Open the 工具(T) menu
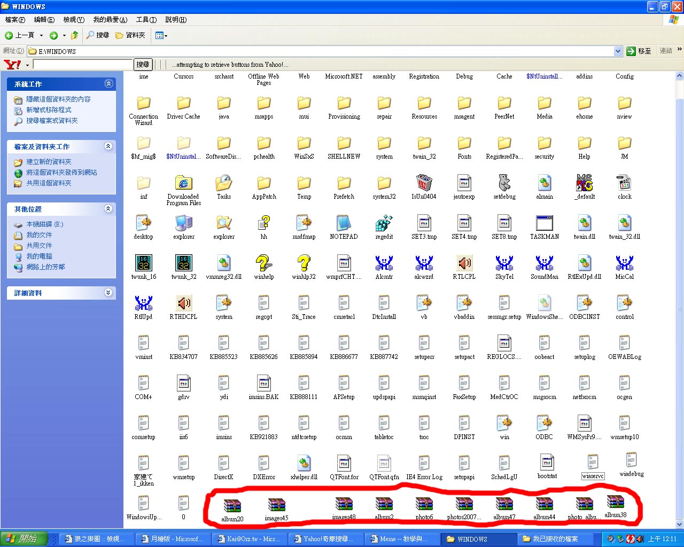This screenshot has width=684, height=547. 146,20
